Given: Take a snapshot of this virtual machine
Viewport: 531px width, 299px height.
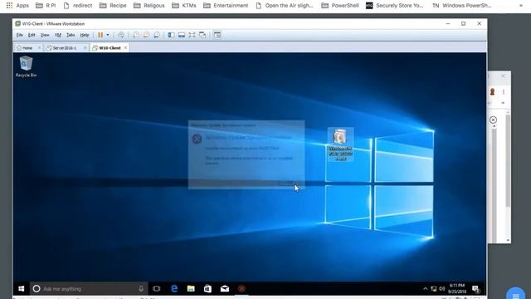Looking at the screenshot, I should point(136,35).
